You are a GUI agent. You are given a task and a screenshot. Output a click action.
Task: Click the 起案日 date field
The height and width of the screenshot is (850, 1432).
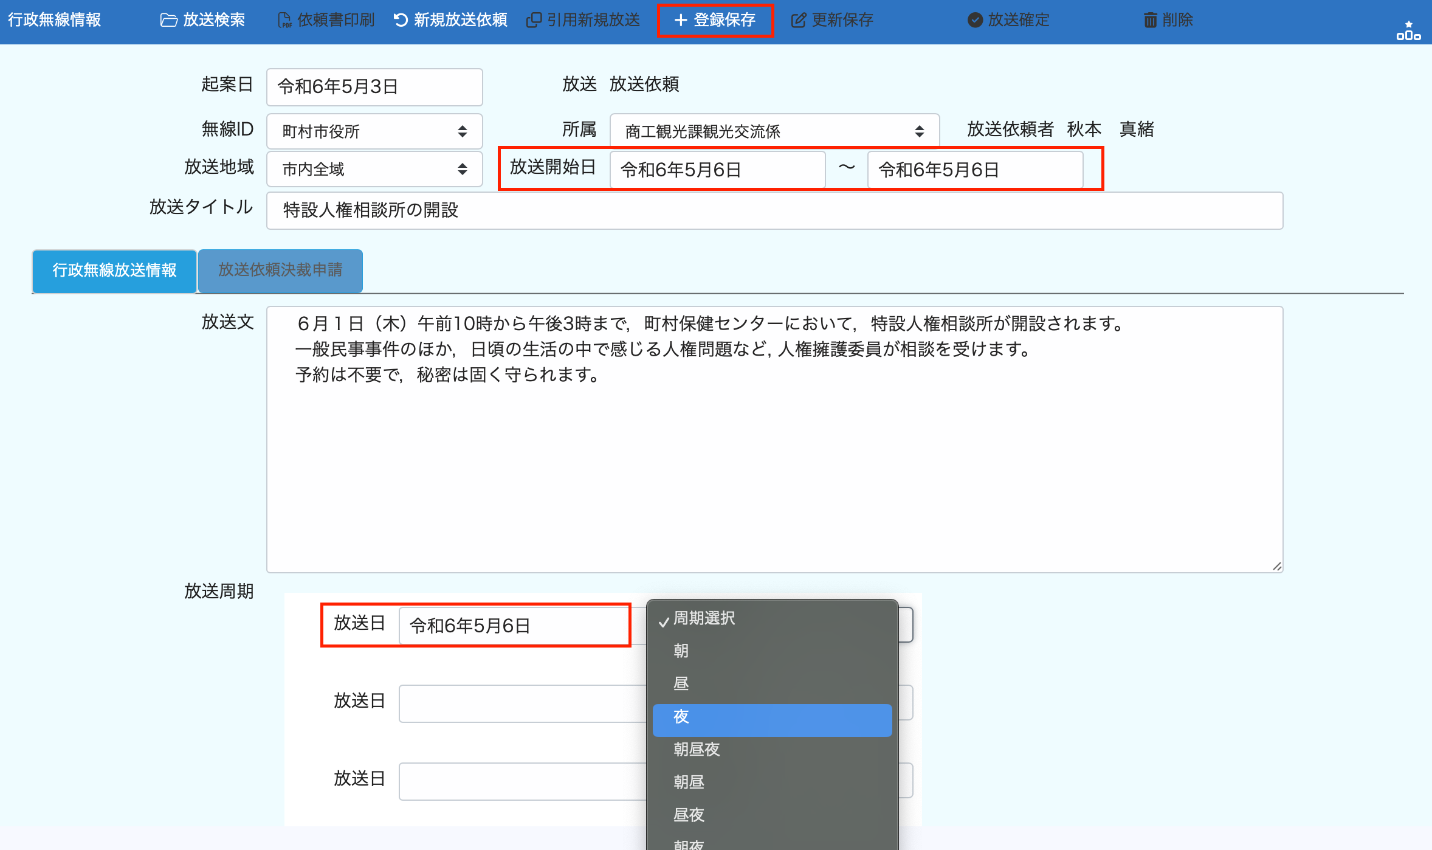click(374, 87)
